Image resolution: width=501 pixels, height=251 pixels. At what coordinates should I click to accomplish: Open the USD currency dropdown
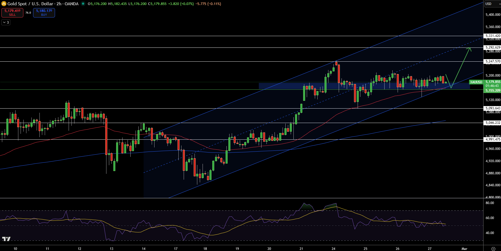pos(492,4)
